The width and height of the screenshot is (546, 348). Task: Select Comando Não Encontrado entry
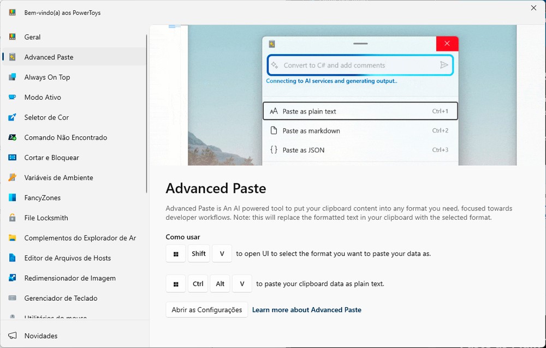[74, 137]
